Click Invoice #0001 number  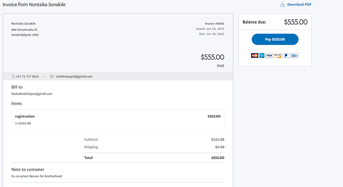(x=214, y=24)
